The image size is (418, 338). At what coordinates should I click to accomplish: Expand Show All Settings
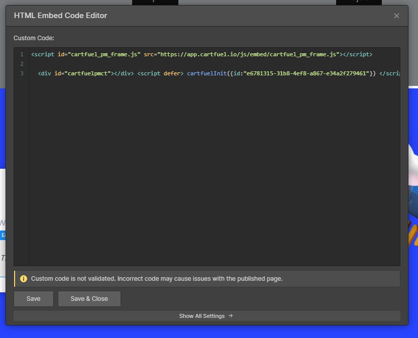[207, 316]
